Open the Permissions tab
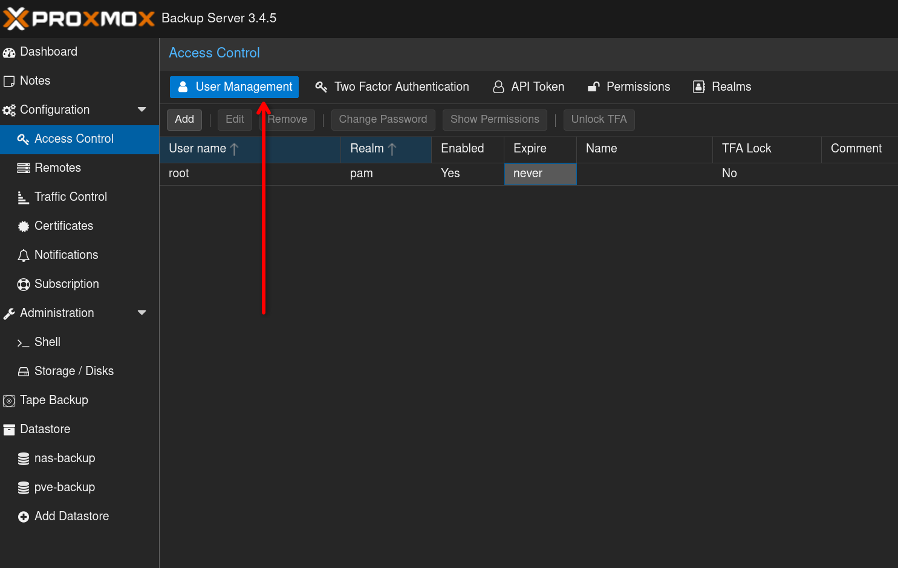Viewport: 898px width, 568px height. point(629,87)
